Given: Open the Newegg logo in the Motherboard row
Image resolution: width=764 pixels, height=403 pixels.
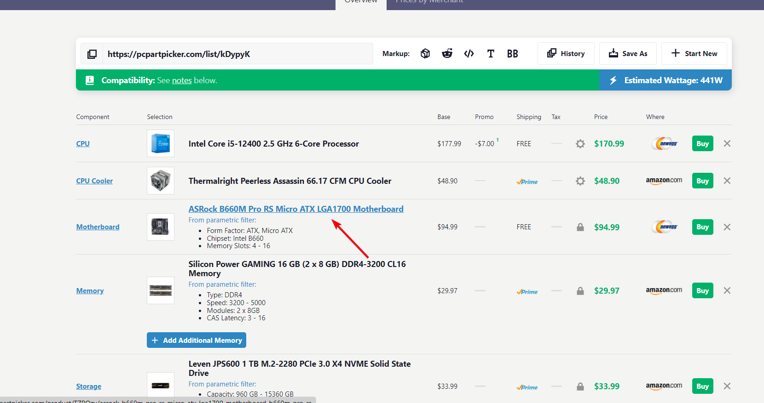Looking at the screenshot, I should [x=664, y=227].
